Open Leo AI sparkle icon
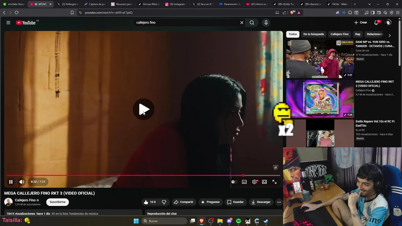Image resolution: width=402 pixels, height=226 pixels. (x=385, y=13)
